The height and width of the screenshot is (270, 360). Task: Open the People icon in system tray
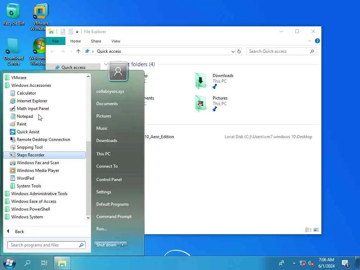282,263
